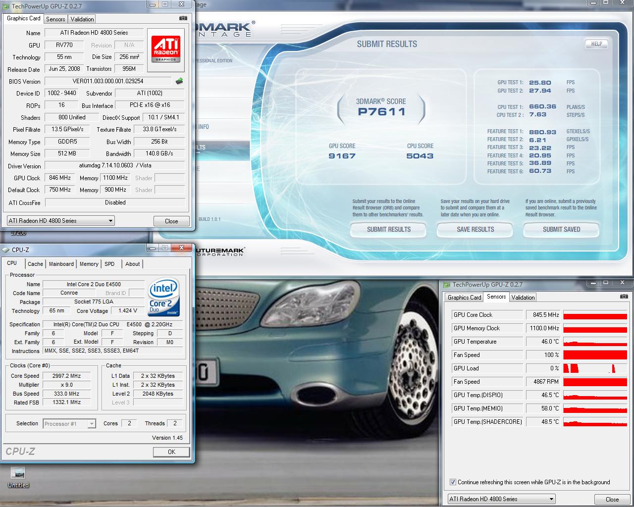634x507 pixels.
Task: Click the Rated FSB 1332.1 MHz value
Action: pyautogui.click(x=66, y=403)
